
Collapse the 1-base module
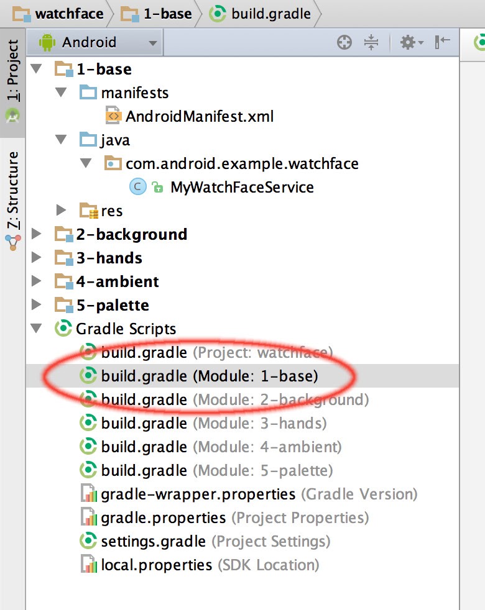[x=37, y=68]
